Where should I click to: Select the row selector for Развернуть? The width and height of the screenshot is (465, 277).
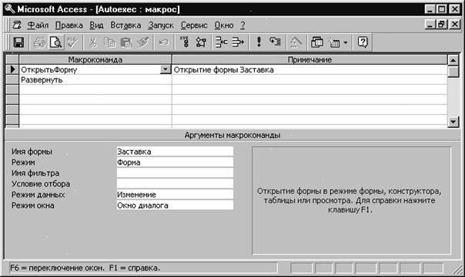point(12,80)
